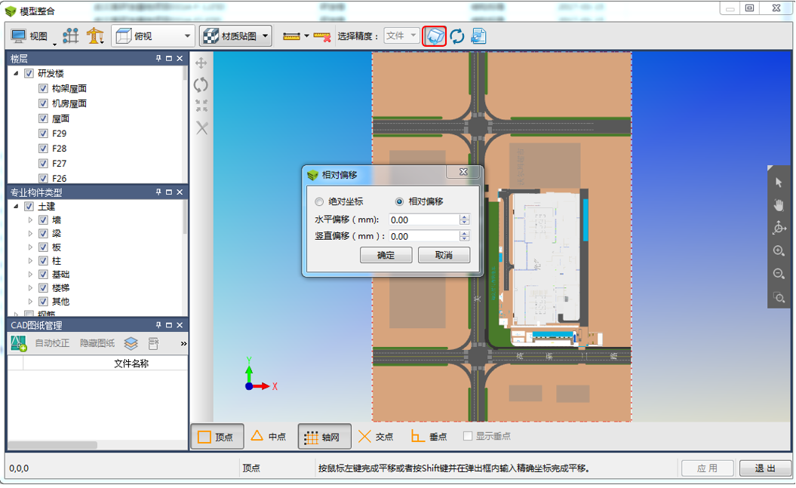Expand the 板 component node
This screenshot has width=796, height=488.
(30, 247)
